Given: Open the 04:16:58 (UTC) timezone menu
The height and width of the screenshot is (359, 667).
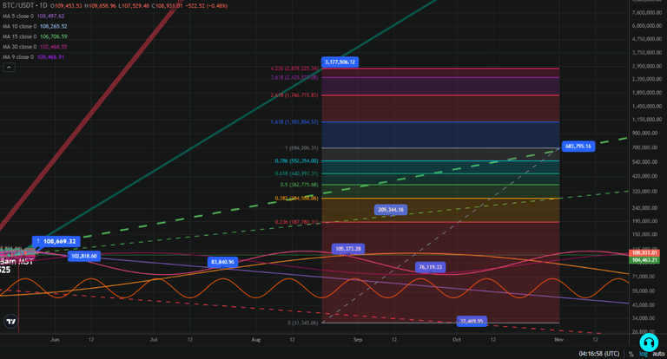Looking at the screenshot, I should pos(599,354).
